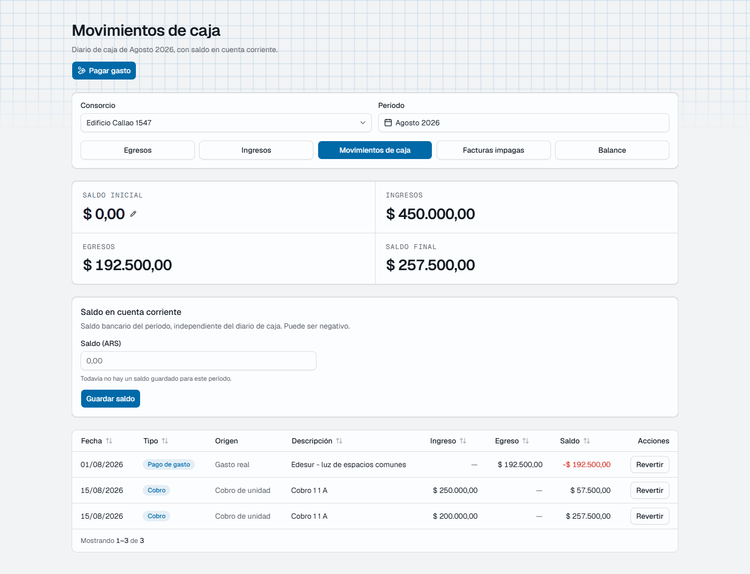This screenshot has width=750, height=574.
Task: Click the Cobro badge in $ 250.000,00 row
Action: click(156, 490)
